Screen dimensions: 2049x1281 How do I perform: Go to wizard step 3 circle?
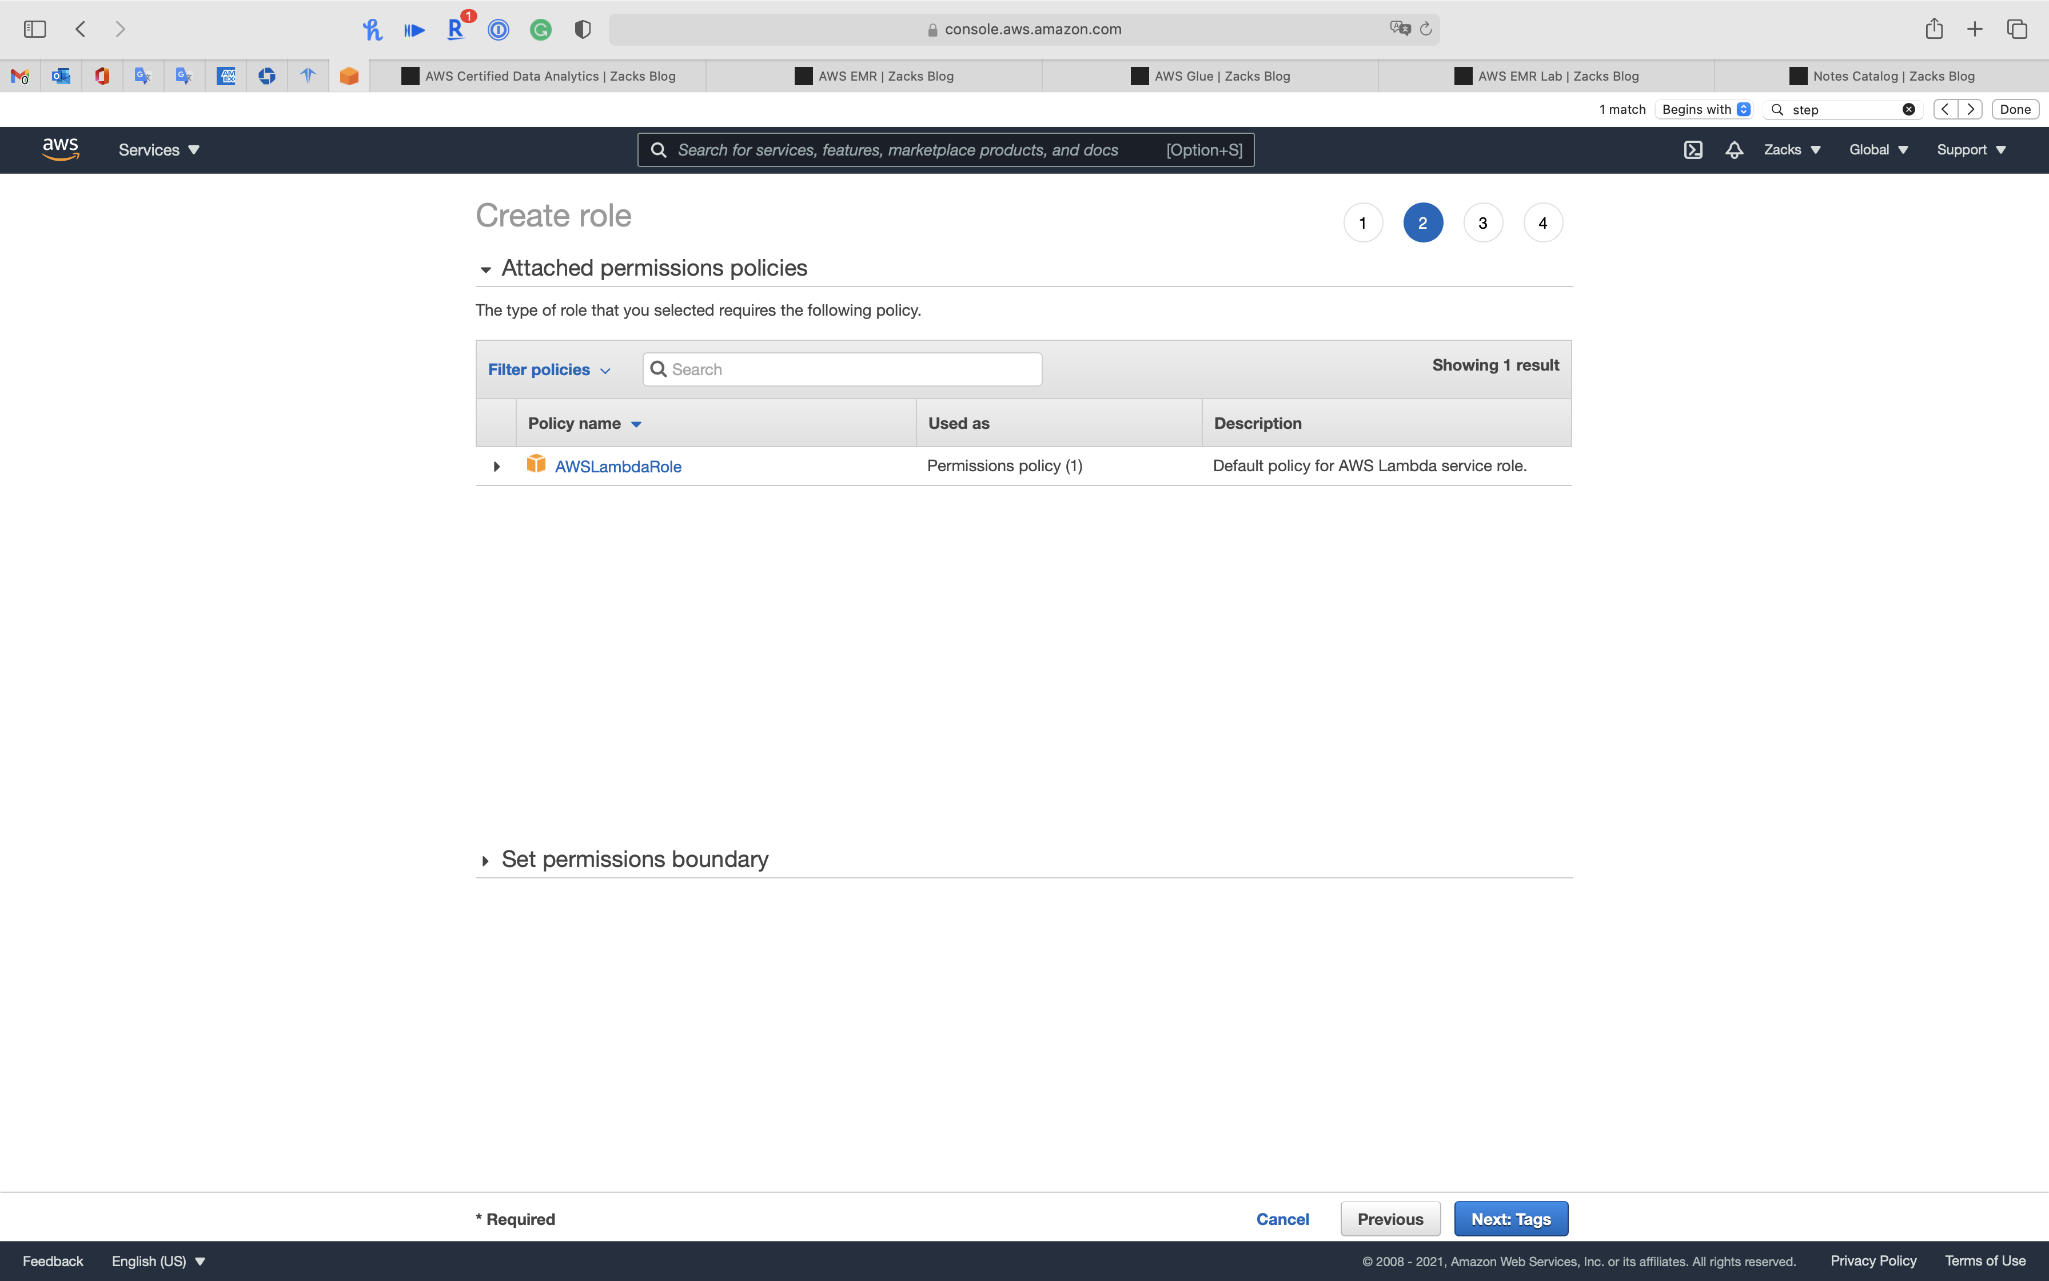tap(1482, 223)
